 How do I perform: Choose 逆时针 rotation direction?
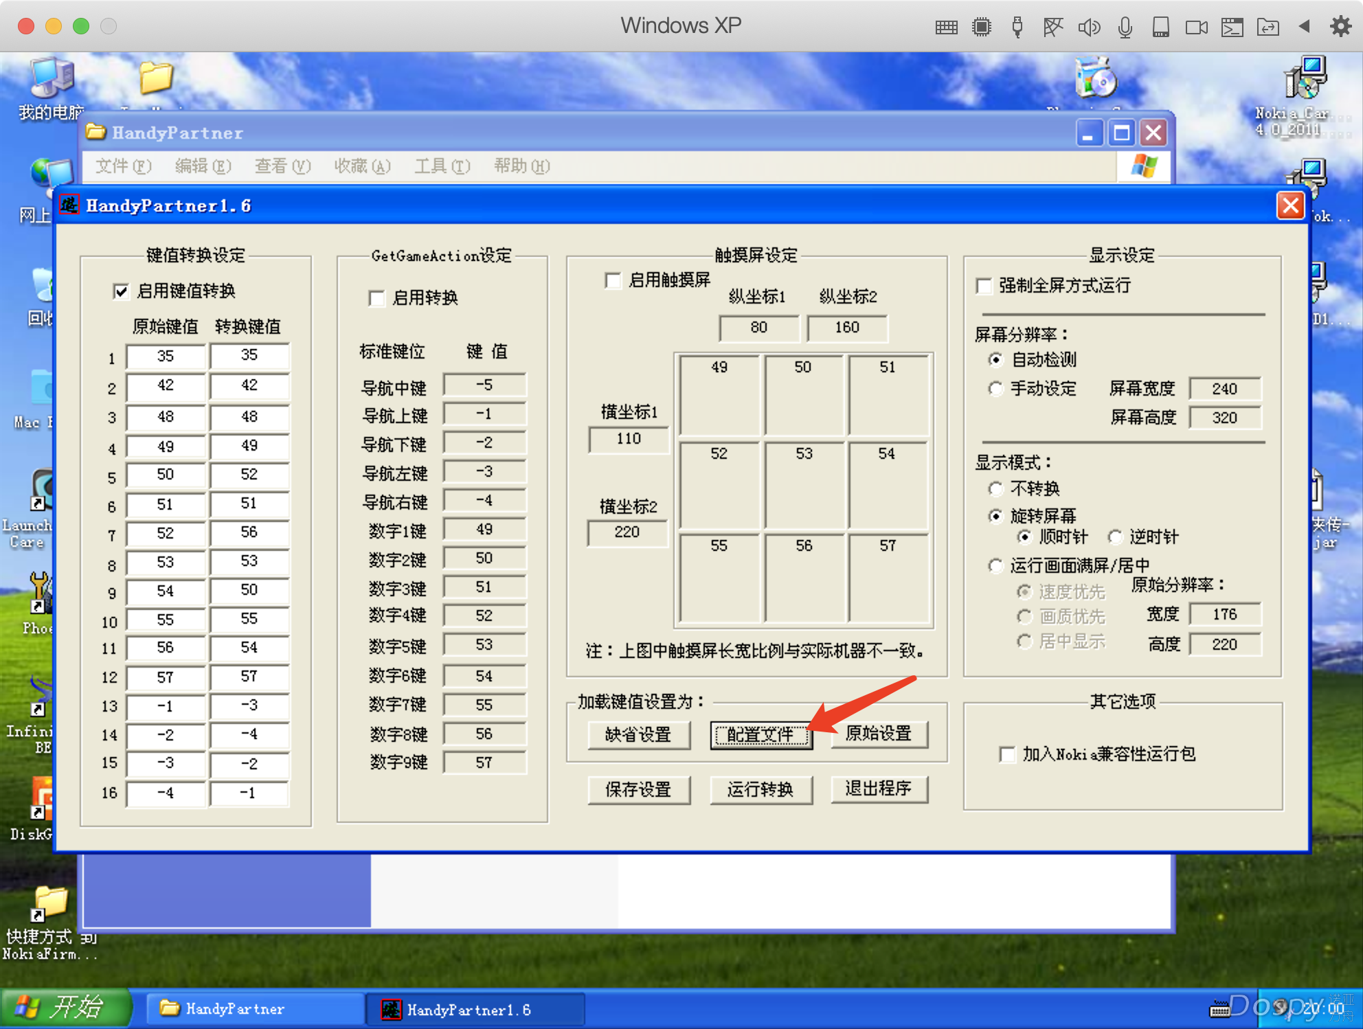(1115, 536)
